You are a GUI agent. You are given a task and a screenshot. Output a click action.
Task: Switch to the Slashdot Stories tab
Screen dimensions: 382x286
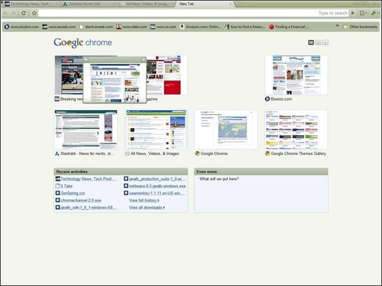(89, 4)
